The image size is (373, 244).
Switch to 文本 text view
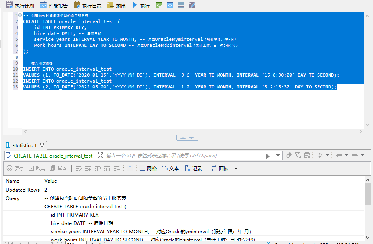pos(170,168)
